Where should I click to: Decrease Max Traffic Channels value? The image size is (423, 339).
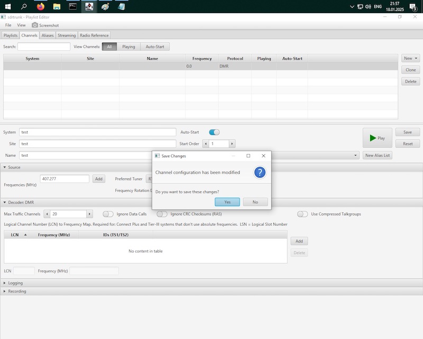(47, 214)
